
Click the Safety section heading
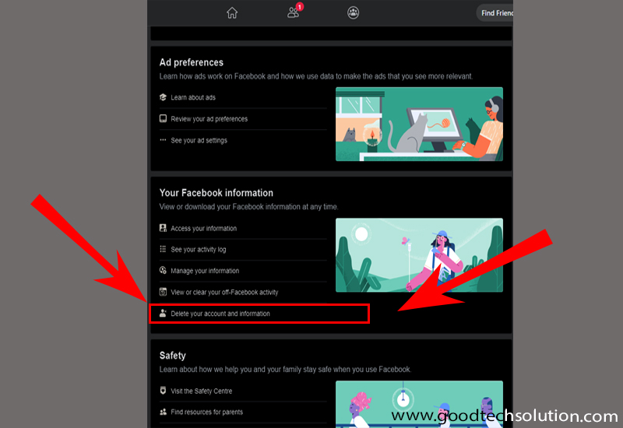tap(172, 356)
